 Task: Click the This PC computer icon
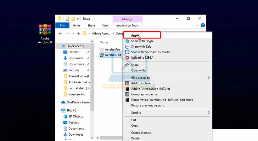point(63,110)
